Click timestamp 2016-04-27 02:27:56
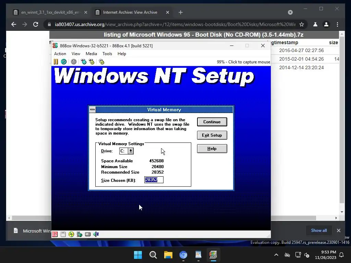This screenshot has width=351, height=263. click(301, 50)
